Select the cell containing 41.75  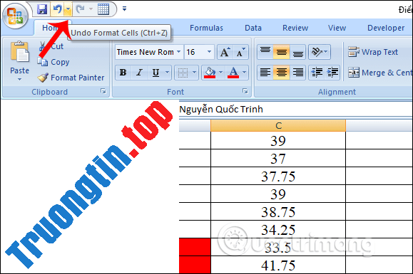(x=278, y=265)
